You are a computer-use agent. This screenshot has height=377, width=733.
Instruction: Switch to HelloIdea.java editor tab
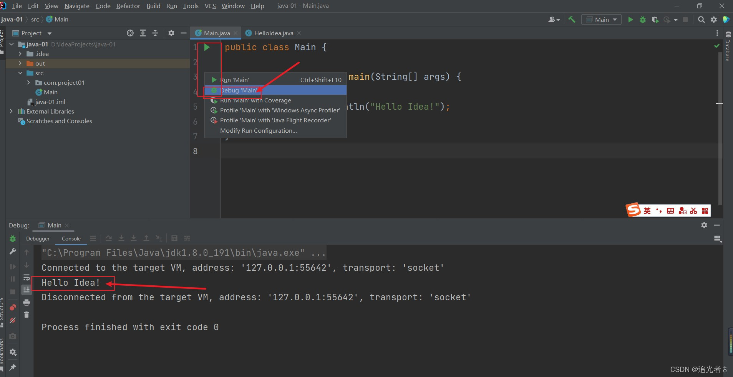(x=273, y=33)
